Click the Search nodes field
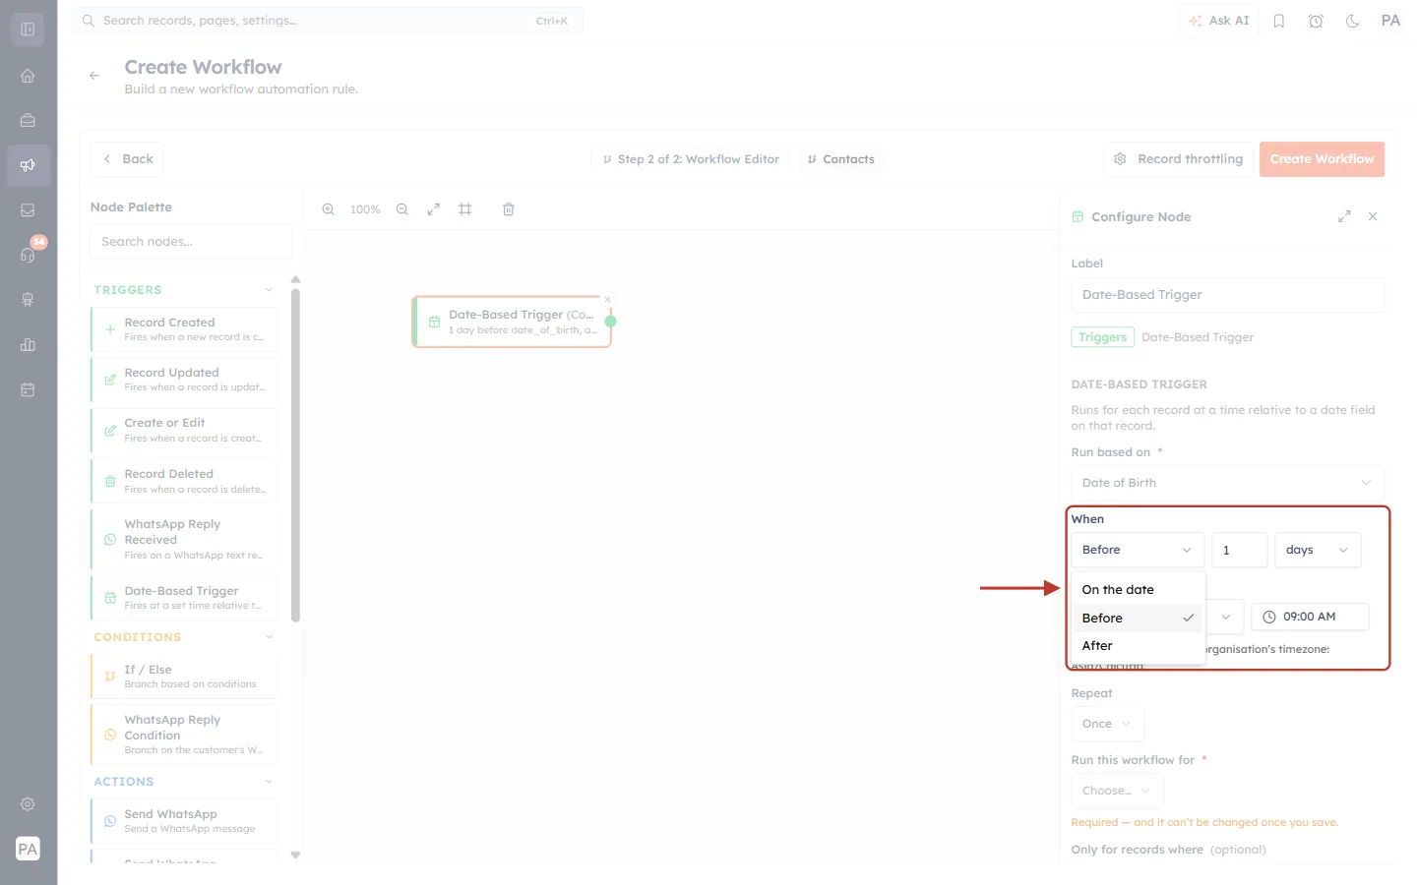The height and width of the screenshot is (885, 1417). coord(191,242)
